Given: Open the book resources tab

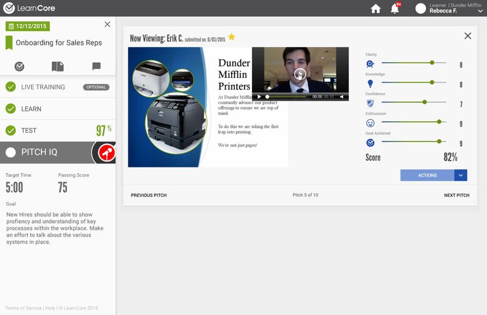Looking at the screenshot, I should pyautogui.click(x=58, y=66).
